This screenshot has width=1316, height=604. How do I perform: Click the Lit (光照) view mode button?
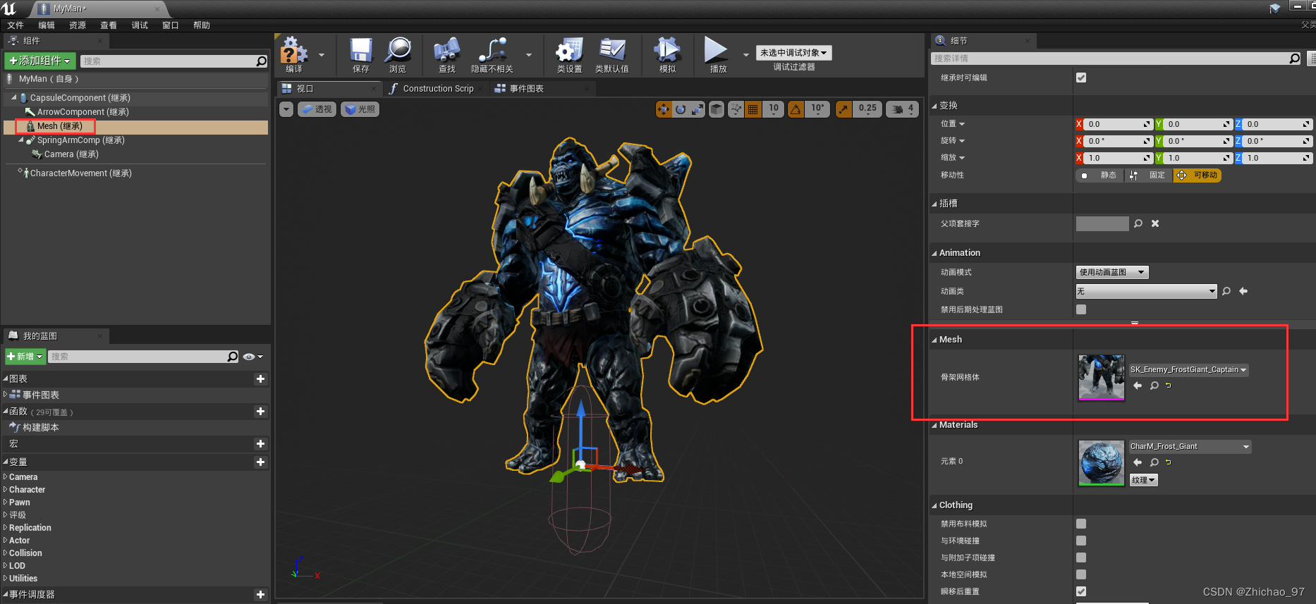360,109
